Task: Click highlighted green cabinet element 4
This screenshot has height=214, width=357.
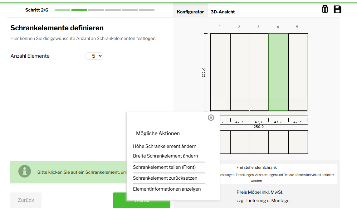Action: point(278,72)
